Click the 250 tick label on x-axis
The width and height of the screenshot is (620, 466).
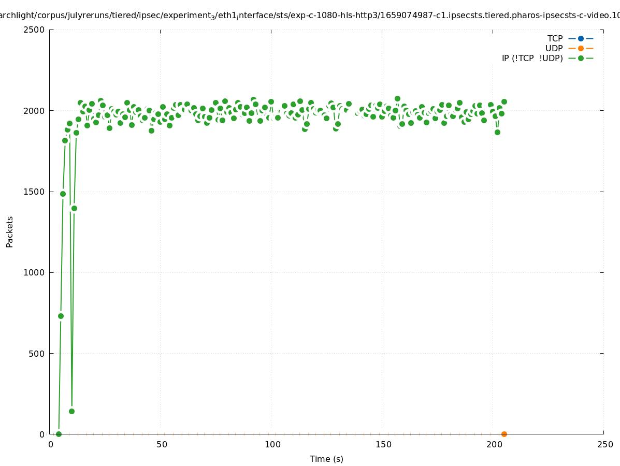[x=604, y=444]
